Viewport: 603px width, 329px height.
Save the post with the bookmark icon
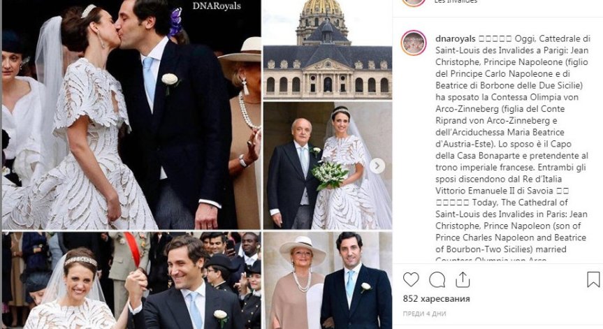coord(593,279)
